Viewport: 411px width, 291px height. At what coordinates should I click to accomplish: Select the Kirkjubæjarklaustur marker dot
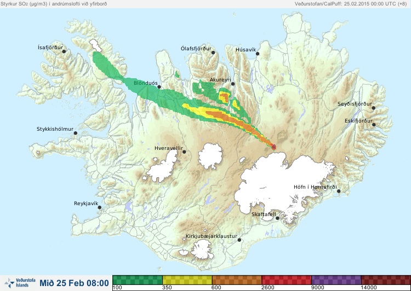coord(239,240)
